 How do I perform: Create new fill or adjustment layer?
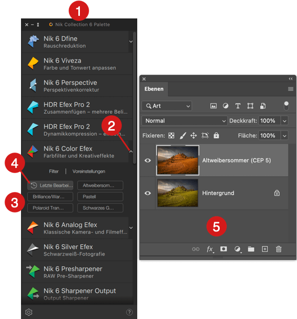[238, 249]
